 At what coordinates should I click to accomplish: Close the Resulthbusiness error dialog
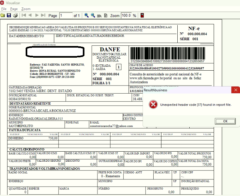tap(236, 90)
